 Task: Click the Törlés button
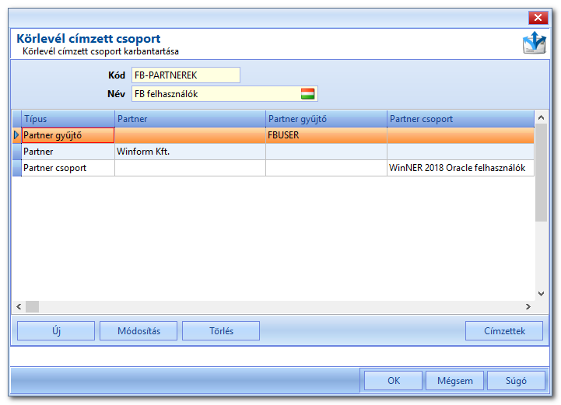[221, 330]
